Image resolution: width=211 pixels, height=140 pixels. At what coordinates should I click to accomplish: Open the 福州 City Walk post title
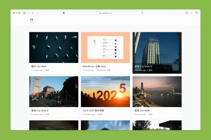39,66
